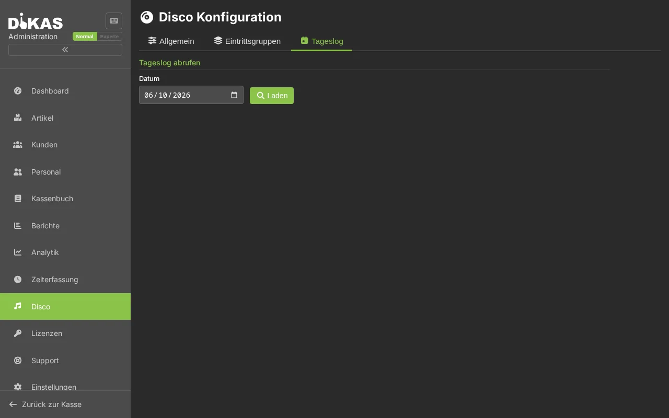Viewport: 669px width, 418px height.
Task: Click the Einstellungen gear icon
Action: 18,387
